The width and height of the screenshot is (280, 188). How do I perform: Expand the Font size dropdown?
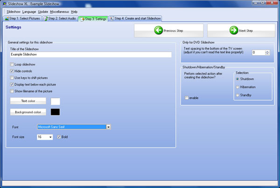pos(50,137)
